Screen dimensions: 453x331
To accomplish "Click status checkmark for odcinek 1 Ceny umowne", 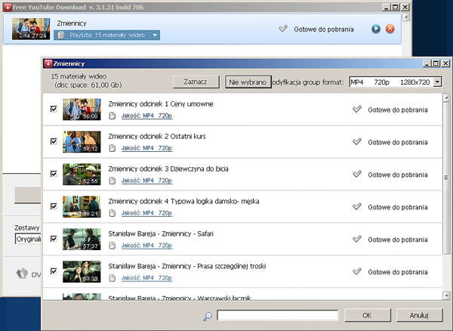I will click(x=357, y=109).
